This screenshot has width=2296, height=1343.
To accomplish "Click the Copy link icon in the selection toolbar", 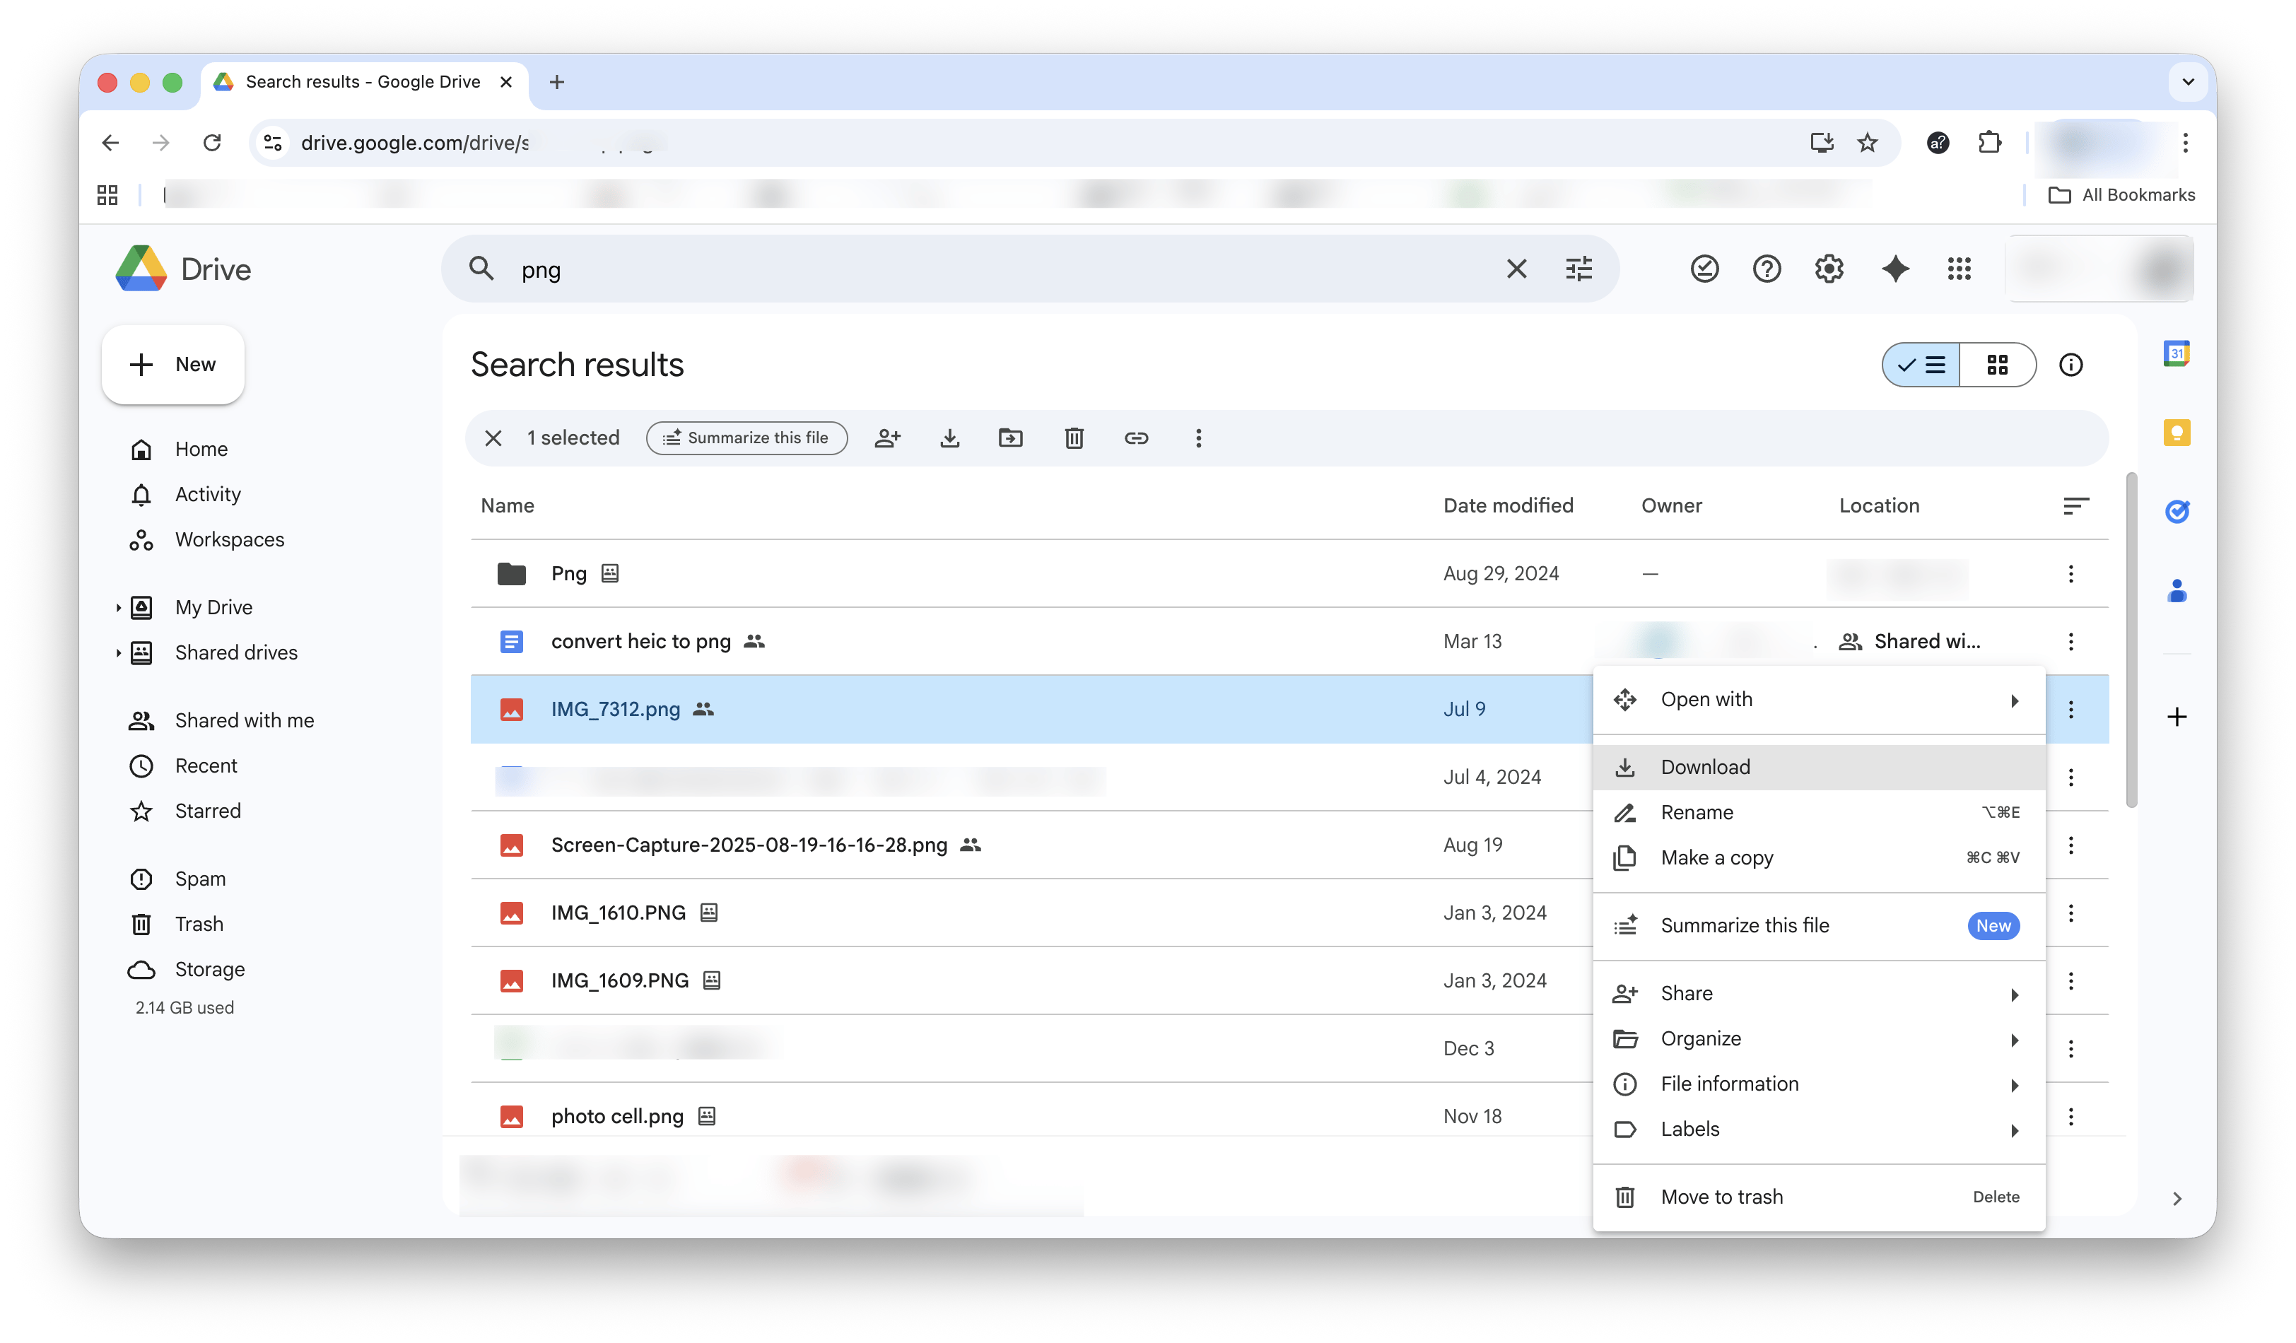I will pyautogui.click(x=1135, y=438).
